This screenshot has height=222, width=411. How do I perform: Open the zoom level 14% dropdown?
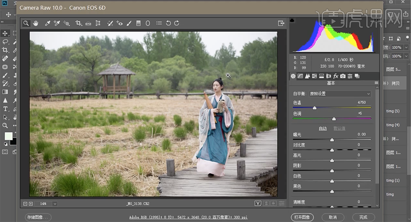[55, 204]
